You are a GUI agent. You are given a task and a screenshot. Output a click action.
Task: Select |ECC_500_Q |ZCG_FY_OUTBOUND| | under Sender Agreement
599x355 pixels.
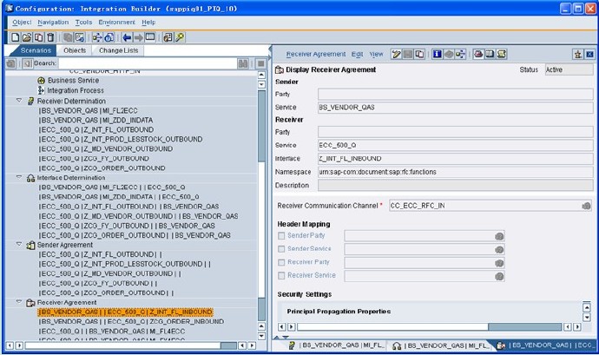tap(98, 283)
